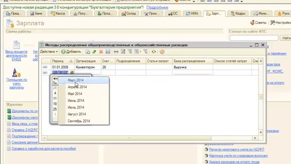Click the report icon beside Карточка учета

[x=206, y=156]
